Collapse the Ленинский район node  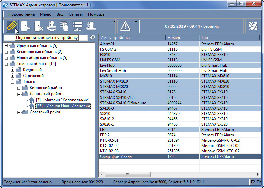19,94
